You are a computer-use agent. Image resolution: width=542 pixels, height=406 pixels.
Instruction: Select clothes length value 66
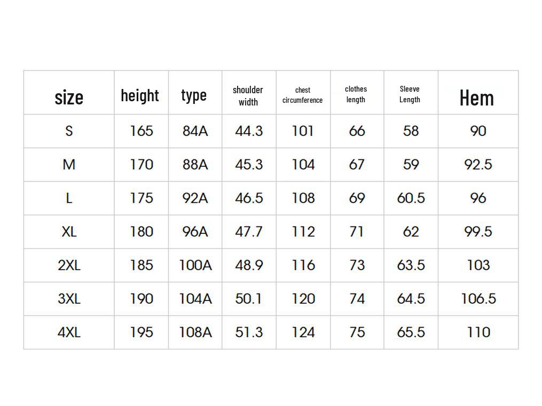tap(357, 131)
